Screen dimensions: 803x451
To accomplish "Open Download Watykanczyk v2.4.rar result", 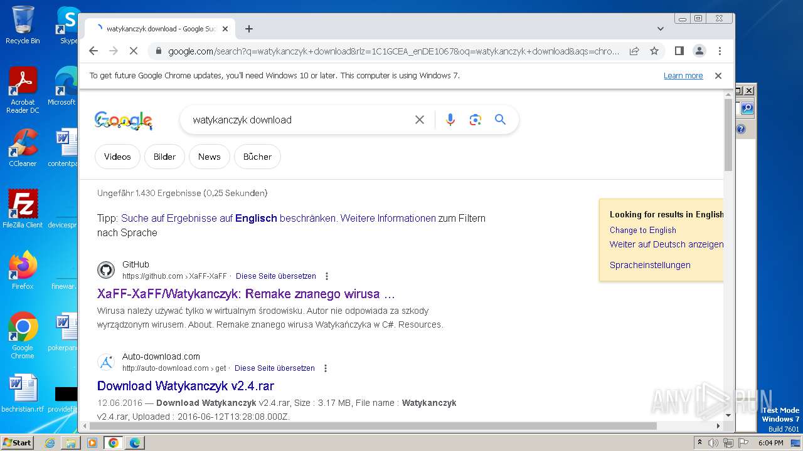I will pos(186,386).
